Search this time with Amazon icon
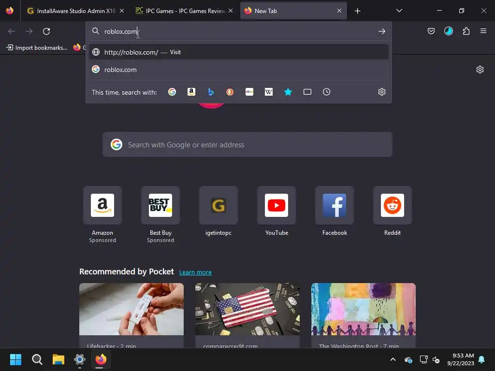 click(x=191, y=92)
